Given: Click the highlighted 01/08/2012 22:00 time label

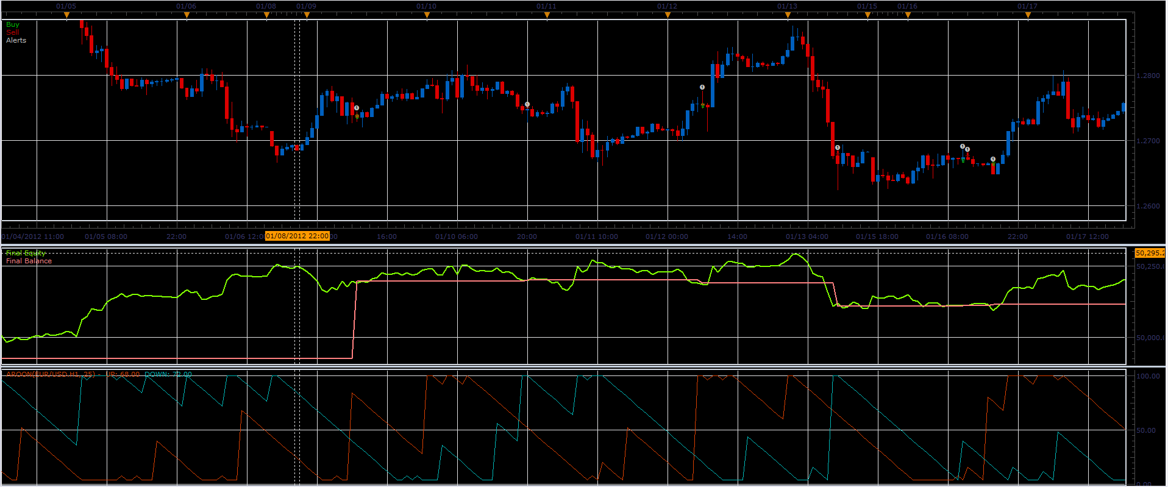Looking at the screenshot, I should (x=297, y=236).
